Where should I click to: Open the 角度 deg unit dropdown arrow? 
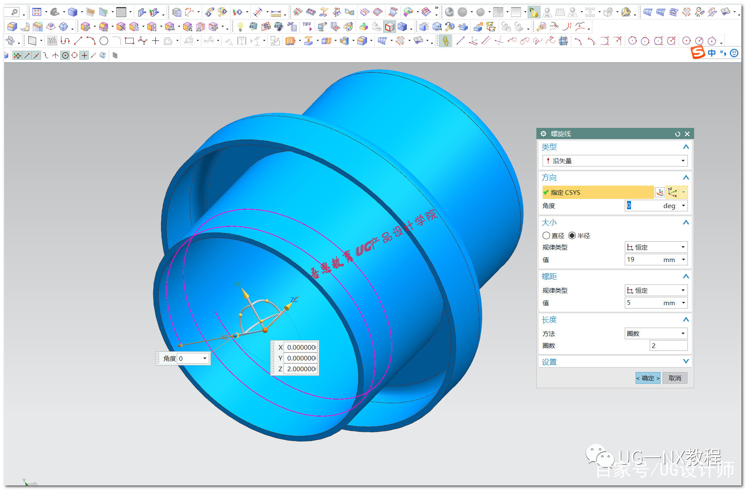[x=683, y=206]
